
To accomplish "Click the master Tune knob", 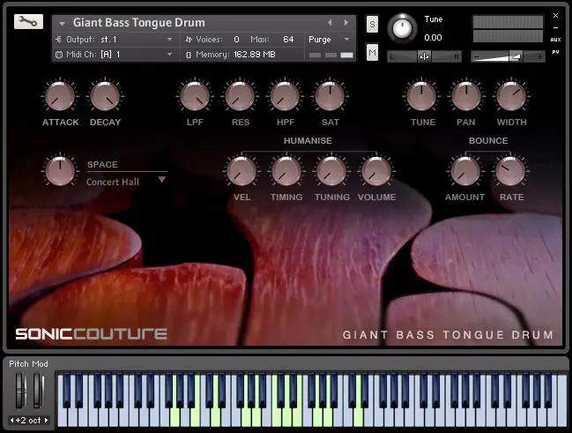I will [x=403, y=28].
